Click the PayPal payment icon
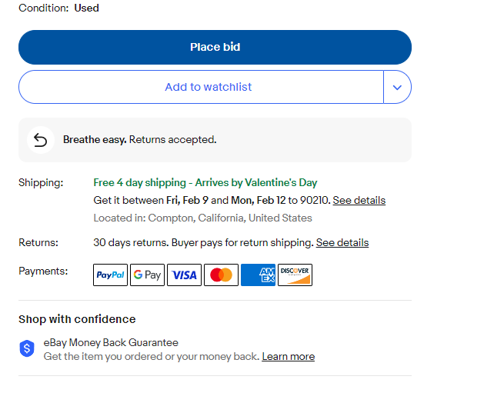Image resolution: width=504 pixels, height=393 pixels. tap(110, 275)
